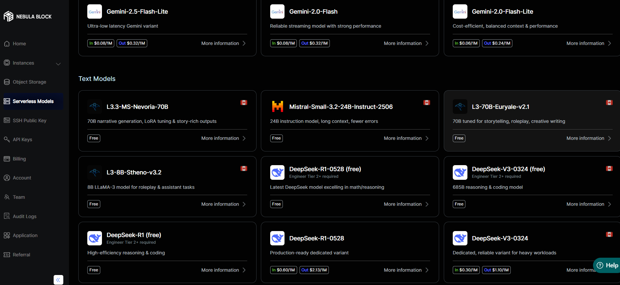Click the Mistral-Small-3.2-24B-Instruct-2506 model icon
This screenshot has height=285, width=620.
click(277, 107)
